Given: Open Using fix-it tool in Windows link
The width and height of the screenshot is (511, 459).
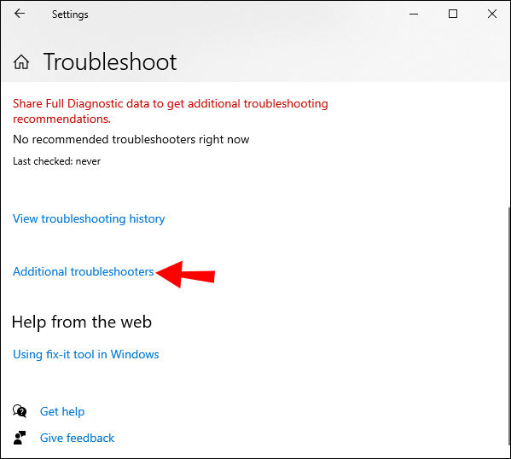Looking at the screenshot, I should point(85,354).
